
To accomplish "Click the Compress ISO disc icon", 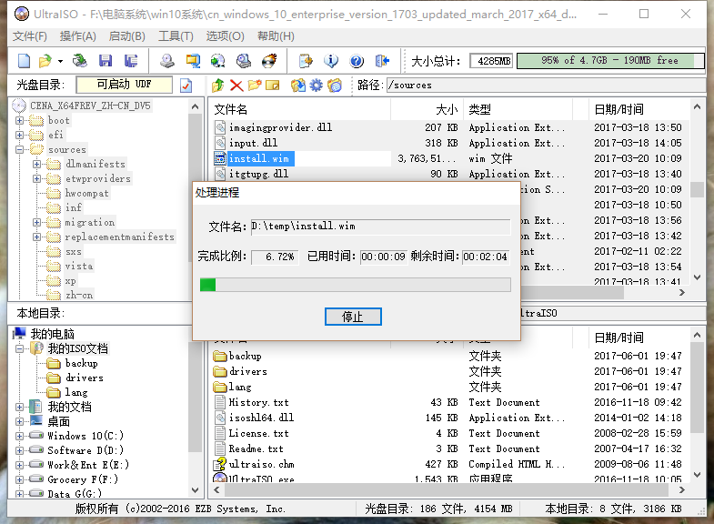I will pos(218,61).
